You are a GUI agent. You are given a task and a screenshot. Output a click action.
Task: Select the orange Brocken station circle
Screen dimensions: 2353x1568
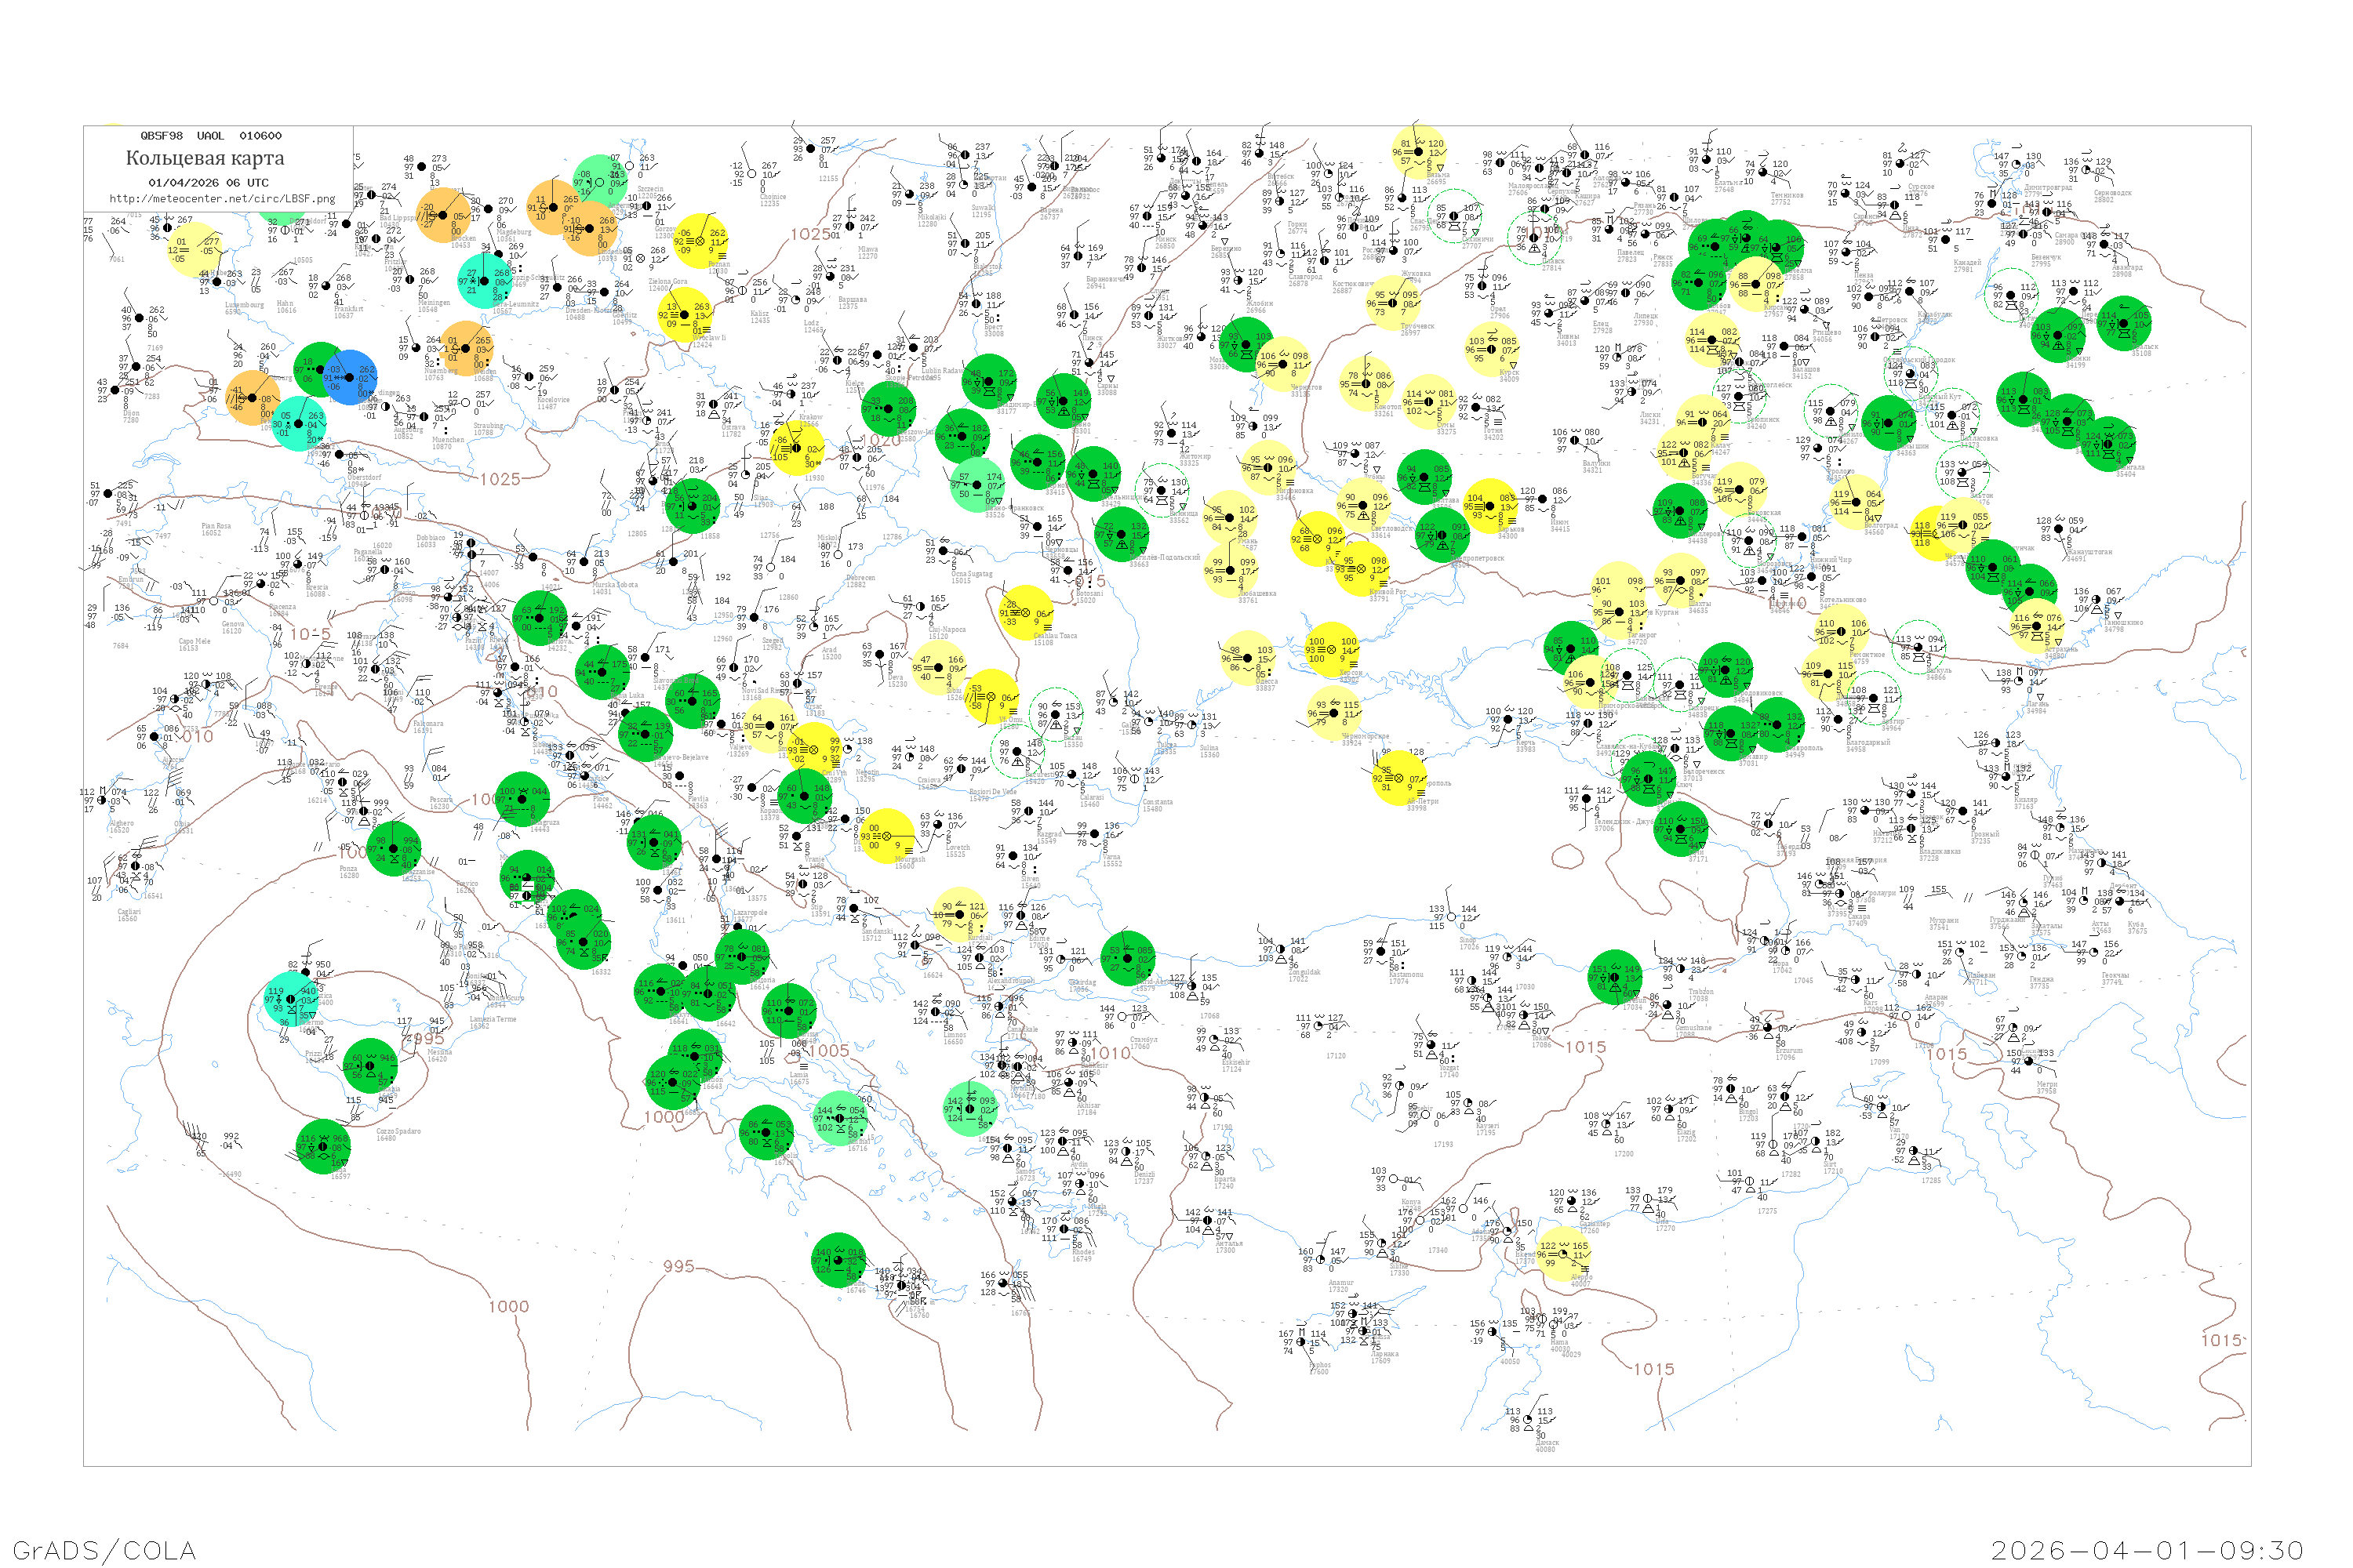coord(443,216)
